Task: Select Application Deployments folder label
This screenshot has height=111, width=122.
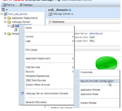Action: click(x=25, y=18)
